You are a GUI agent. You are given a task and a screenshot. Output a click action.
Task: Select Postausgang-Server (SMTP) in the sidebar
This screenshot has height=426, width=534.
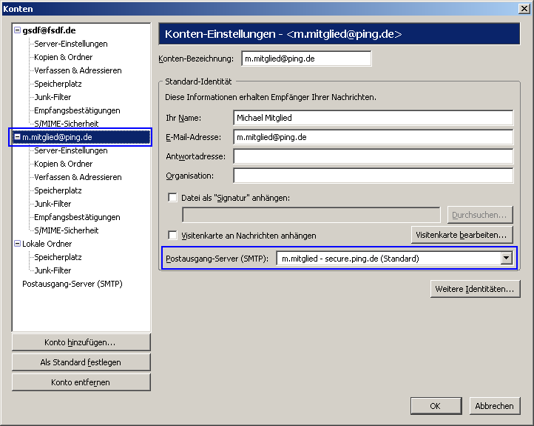click(72, 284)
